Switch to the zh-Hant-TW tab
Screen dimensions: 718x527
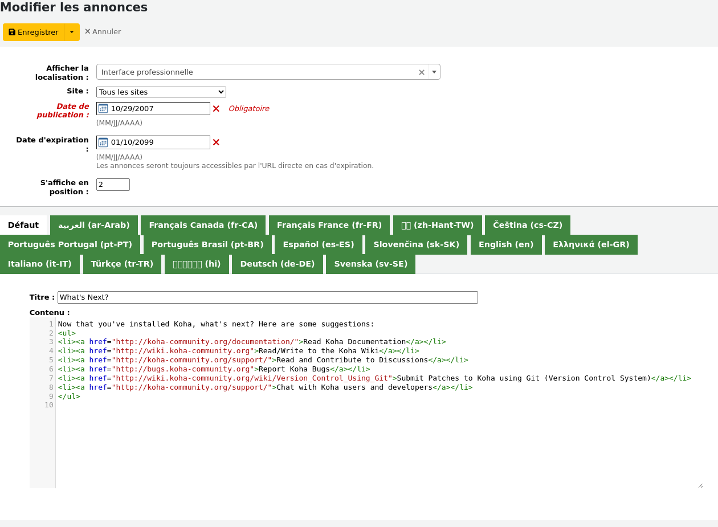[x=438, y=225]
